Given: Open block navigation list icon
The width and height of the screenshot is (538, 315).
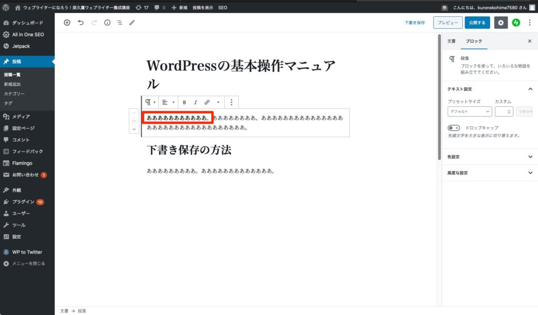Looking at the screenshot, I should coord(119,23).
